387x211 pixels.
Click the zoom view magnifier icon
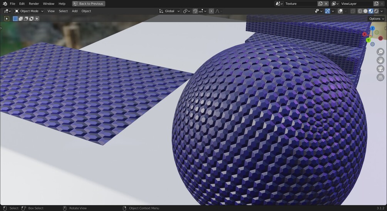(380, 52)
